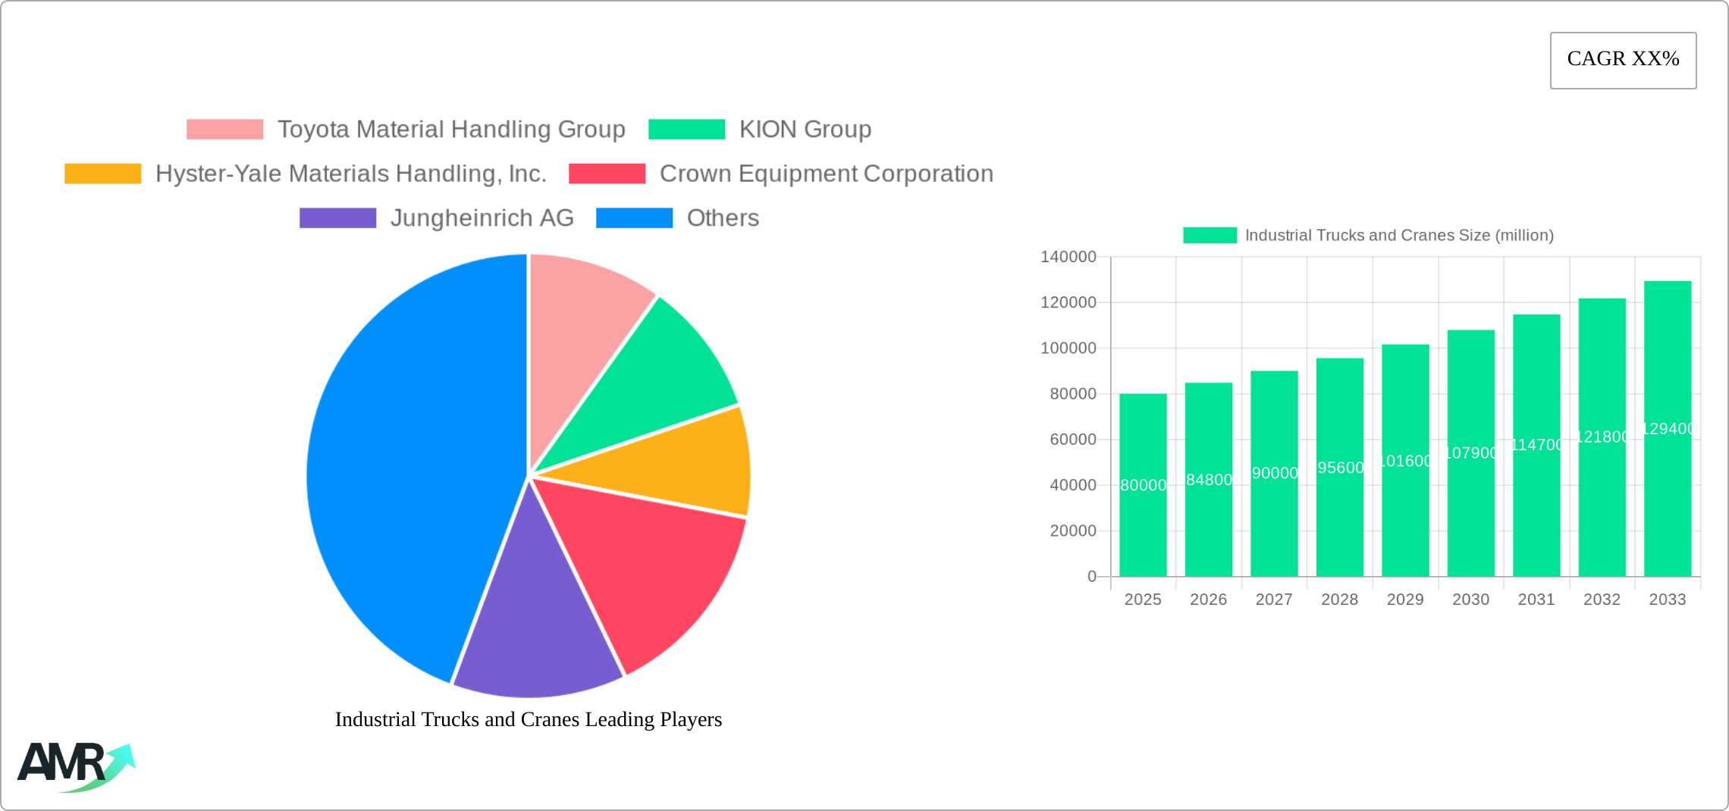Expand the KION Group legend entry

[x=805, y=128]
